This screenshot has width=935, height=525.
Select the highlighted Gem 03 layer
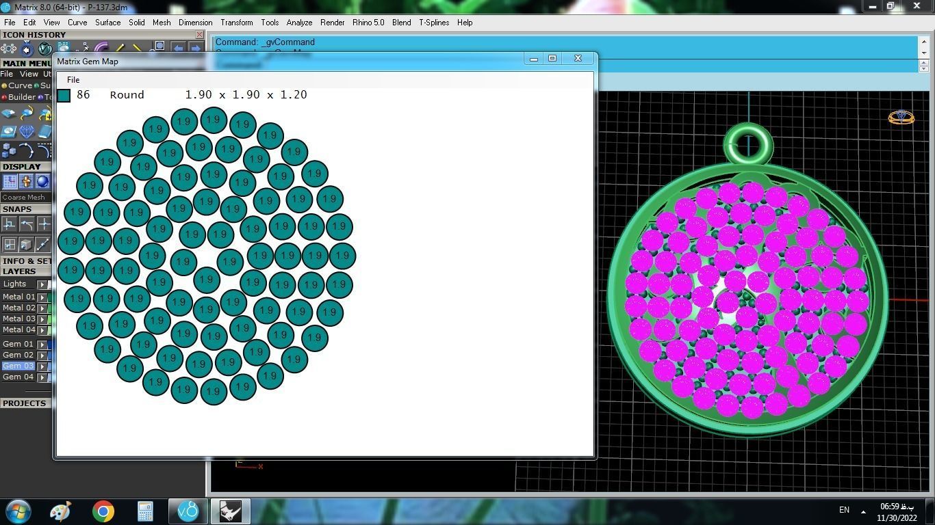pyautogui.click(x=18, y=366)
